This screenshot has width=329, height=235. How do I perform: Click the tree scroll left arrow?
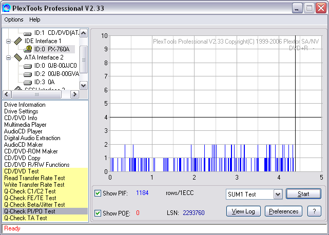click(x=7, y=94)
